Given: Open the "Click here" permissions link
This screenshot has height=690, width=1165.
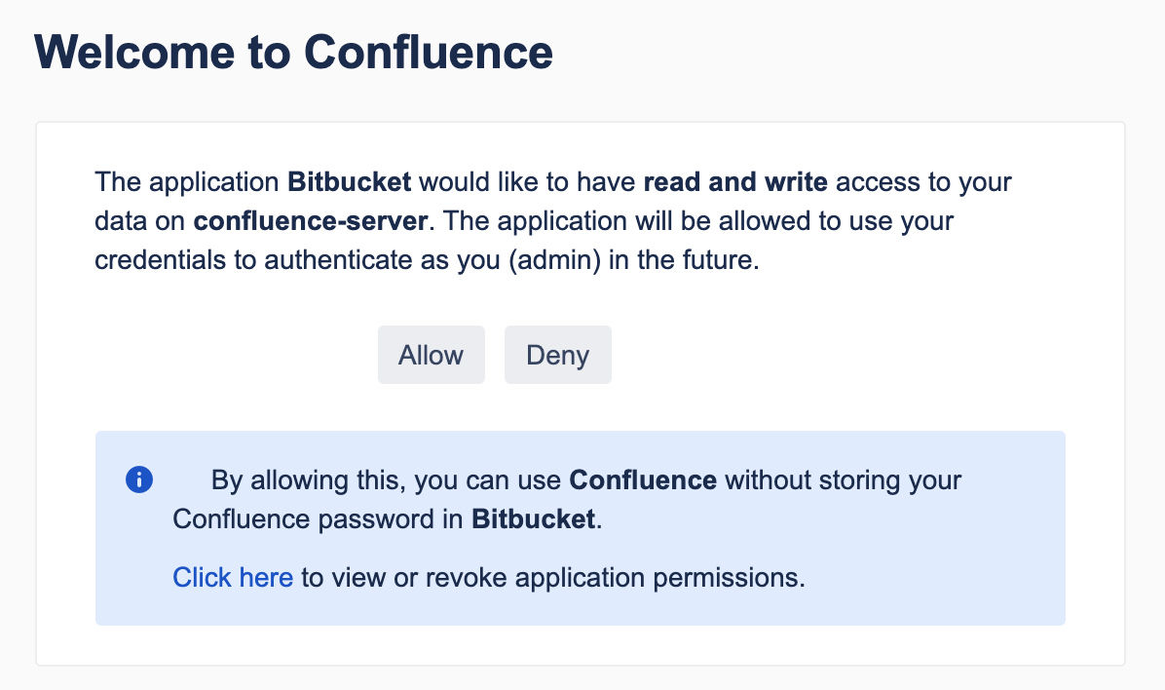Looking at the screenshot, I should [x=233, y=578].
